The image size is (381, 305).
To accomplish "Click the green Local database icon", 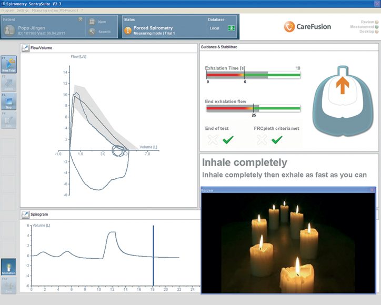I will (231, 28).
